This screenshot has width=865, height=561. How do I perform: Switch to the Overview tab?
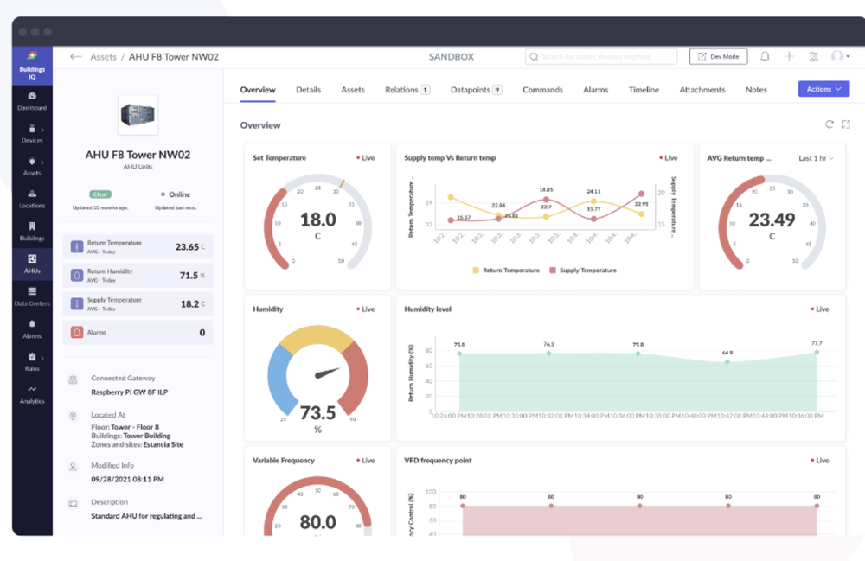pyautogui.click(x=258, y=90)
